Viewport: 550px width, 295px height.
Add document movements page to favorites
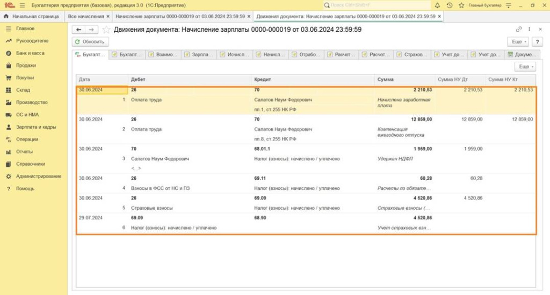pos(106,29)
